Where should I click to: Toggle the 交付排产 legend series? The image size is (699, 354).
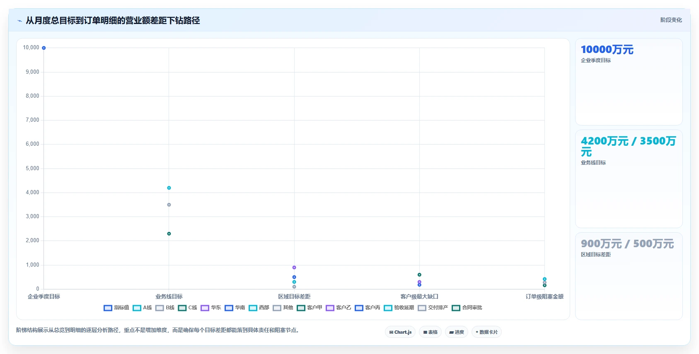pos(433,308)
